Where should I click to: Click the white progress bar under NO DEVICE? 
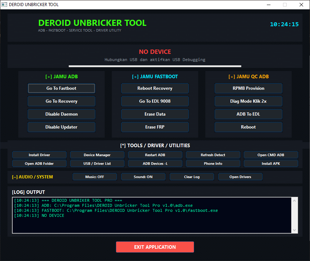pos(155,66)
